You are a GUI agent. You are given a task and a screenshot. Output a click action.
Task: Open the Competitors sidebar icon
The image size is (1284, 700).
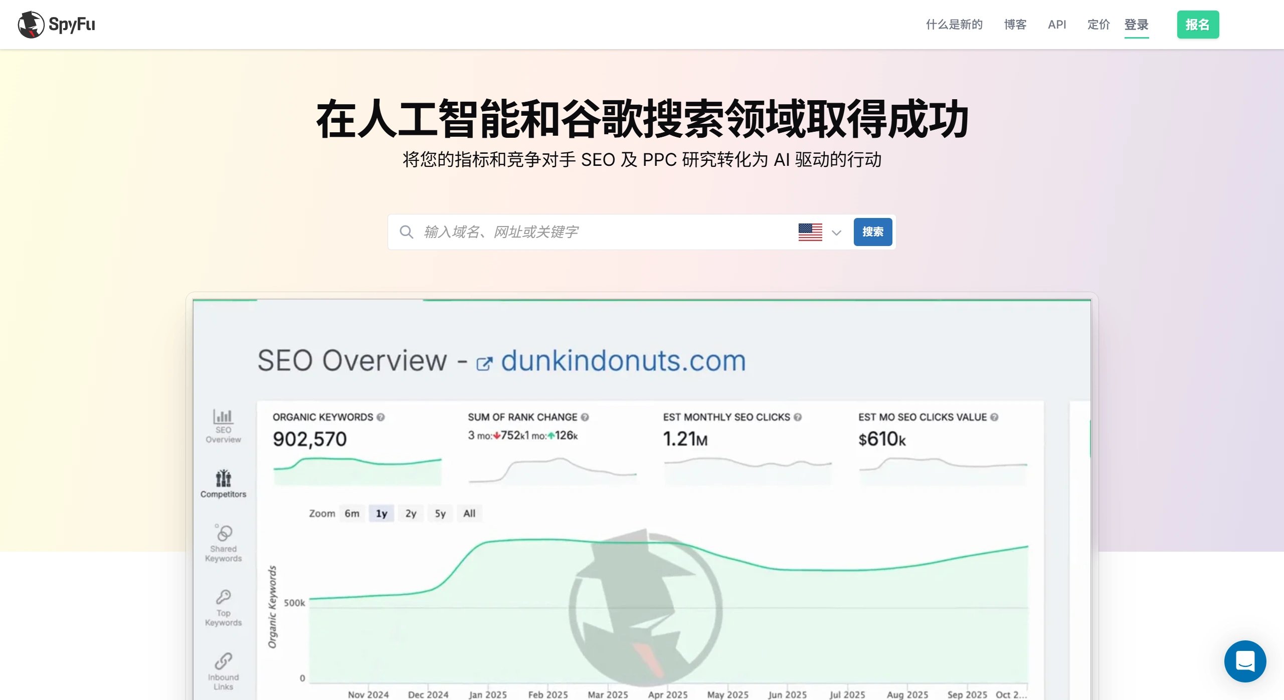[223, 479]
